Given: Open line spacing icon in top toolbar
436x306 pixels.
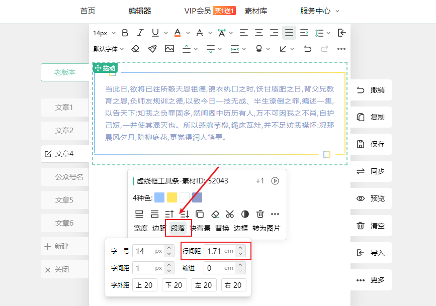Looking at the screenshot, I should pyautogui.click(x=319, y=33).
